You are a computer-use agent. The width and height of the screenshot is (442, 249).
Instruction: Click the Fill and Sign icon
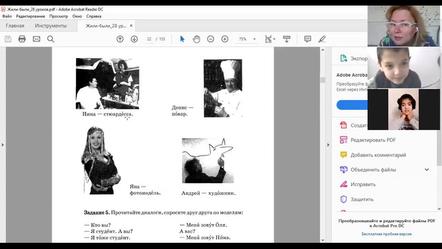pos(343,185)
